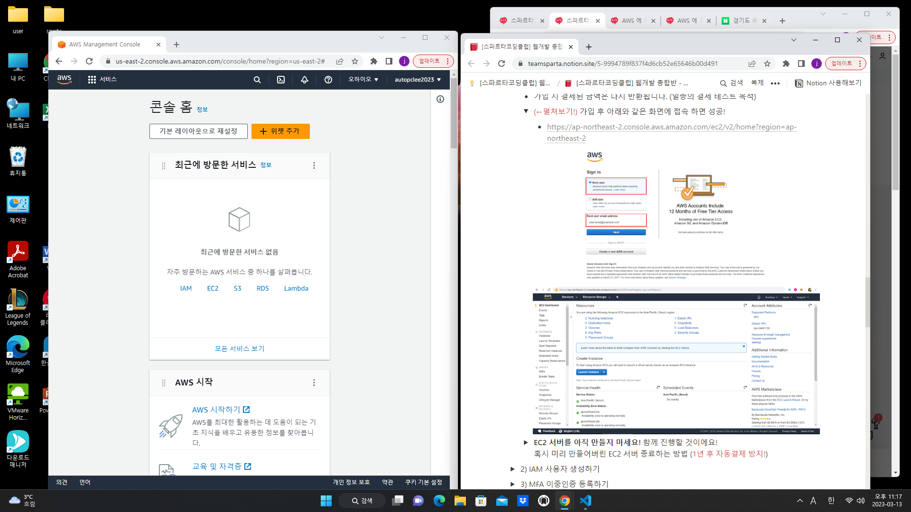
Task: Click info circle icon on console home
Action: click(x=440, y=99)
